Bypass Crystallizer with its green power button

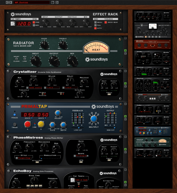[126, 83]
